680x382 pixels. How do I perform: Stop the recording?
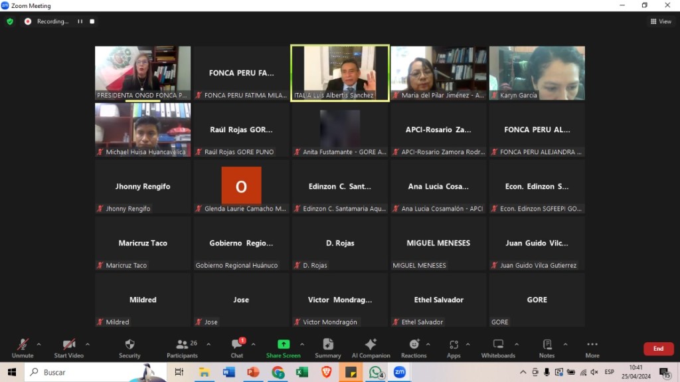pyautogui.click(x=92, y=21)
